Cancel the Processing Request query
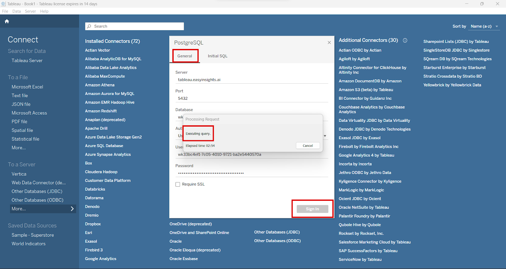 pyautogui.click(x=308, y=146)
